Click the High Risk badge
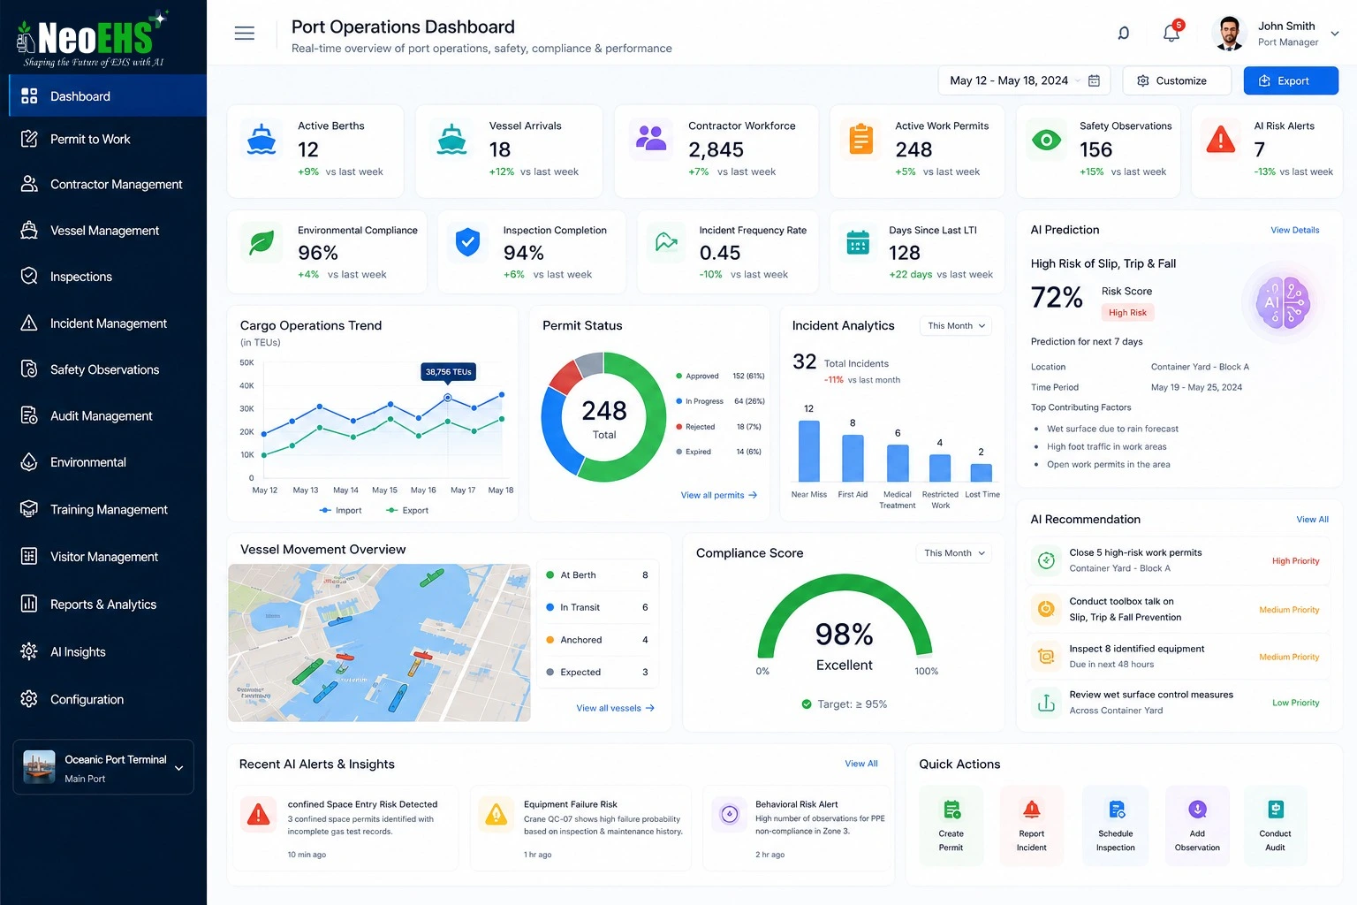Screen dimensions: 1357x905 pyautogui.click(x=1127, y=313)
